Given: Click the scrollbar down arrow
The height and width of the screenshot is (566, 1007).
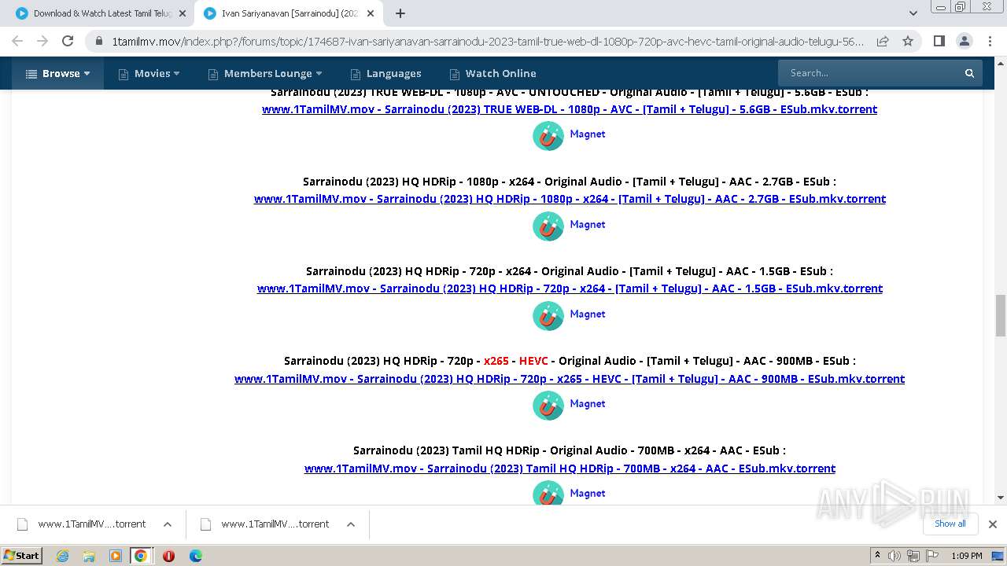Looking at the screenshot, I should point(1001,497).
